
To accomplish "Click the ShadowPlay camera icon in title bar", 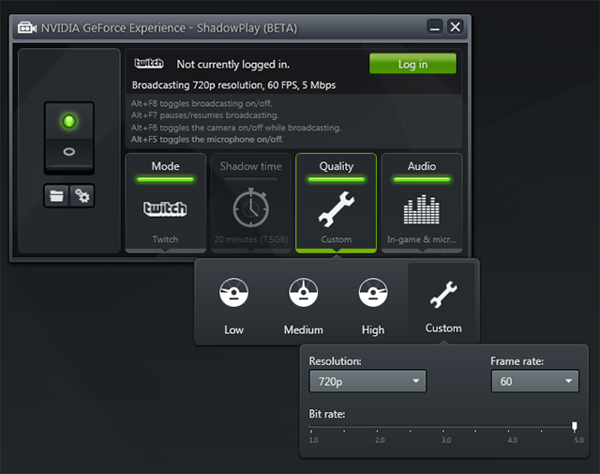I will coord(27,28).
